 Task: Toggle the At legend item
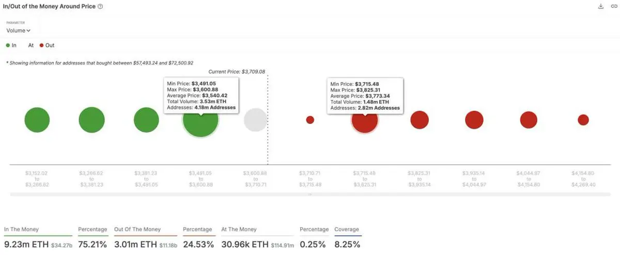click(31, 45)
